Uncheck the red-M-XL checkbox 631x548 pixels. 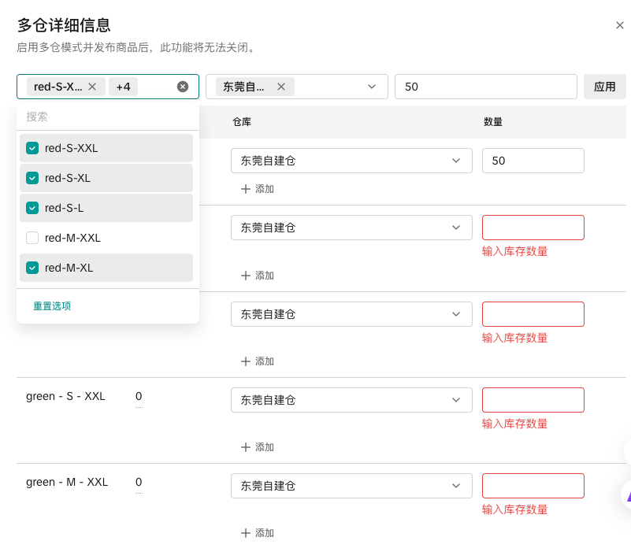(32, 268)
